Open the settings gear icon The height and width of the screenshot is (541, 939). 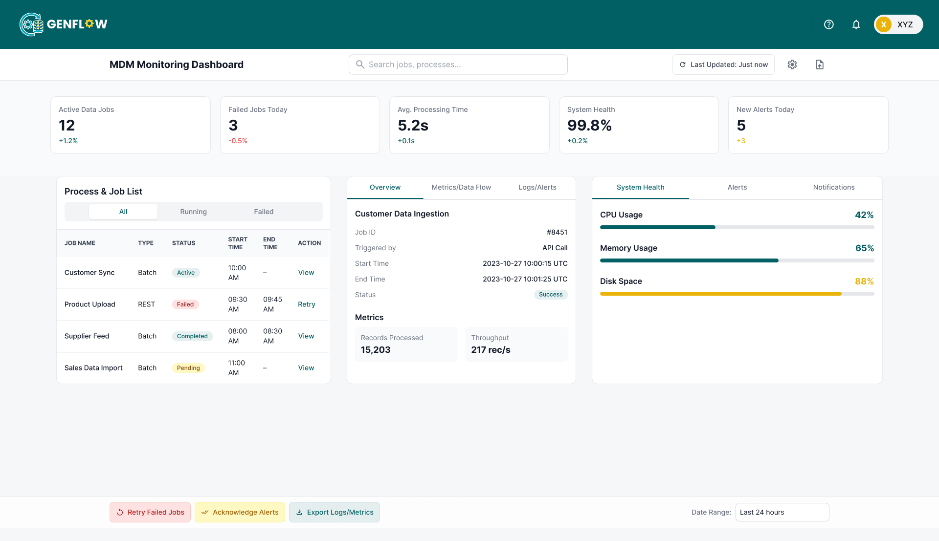(792, 65)
